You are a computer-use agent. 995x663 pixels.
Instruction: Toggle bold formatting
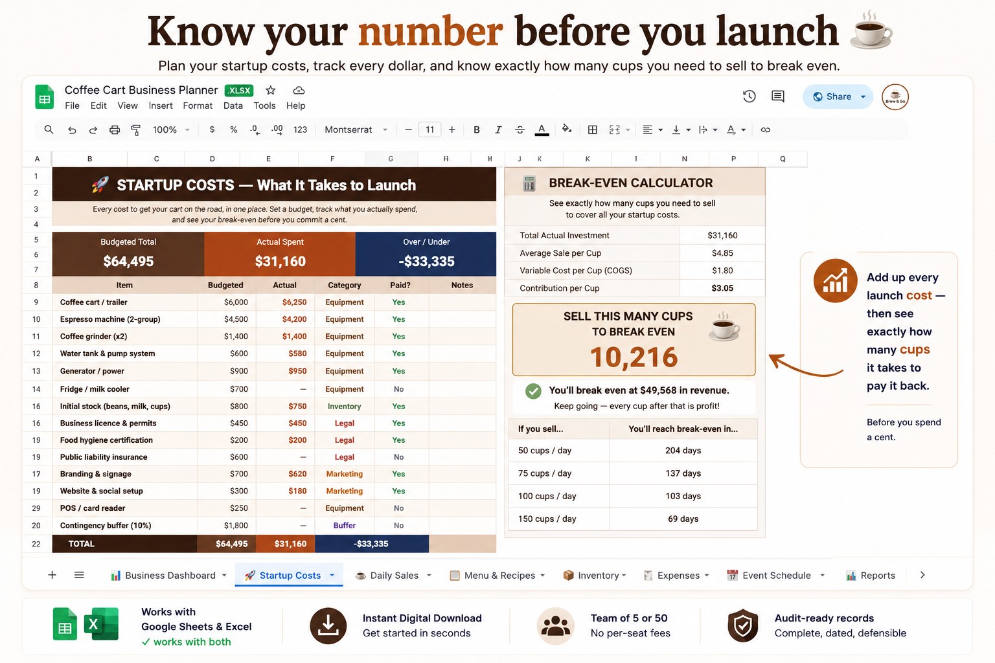point(477,129)
